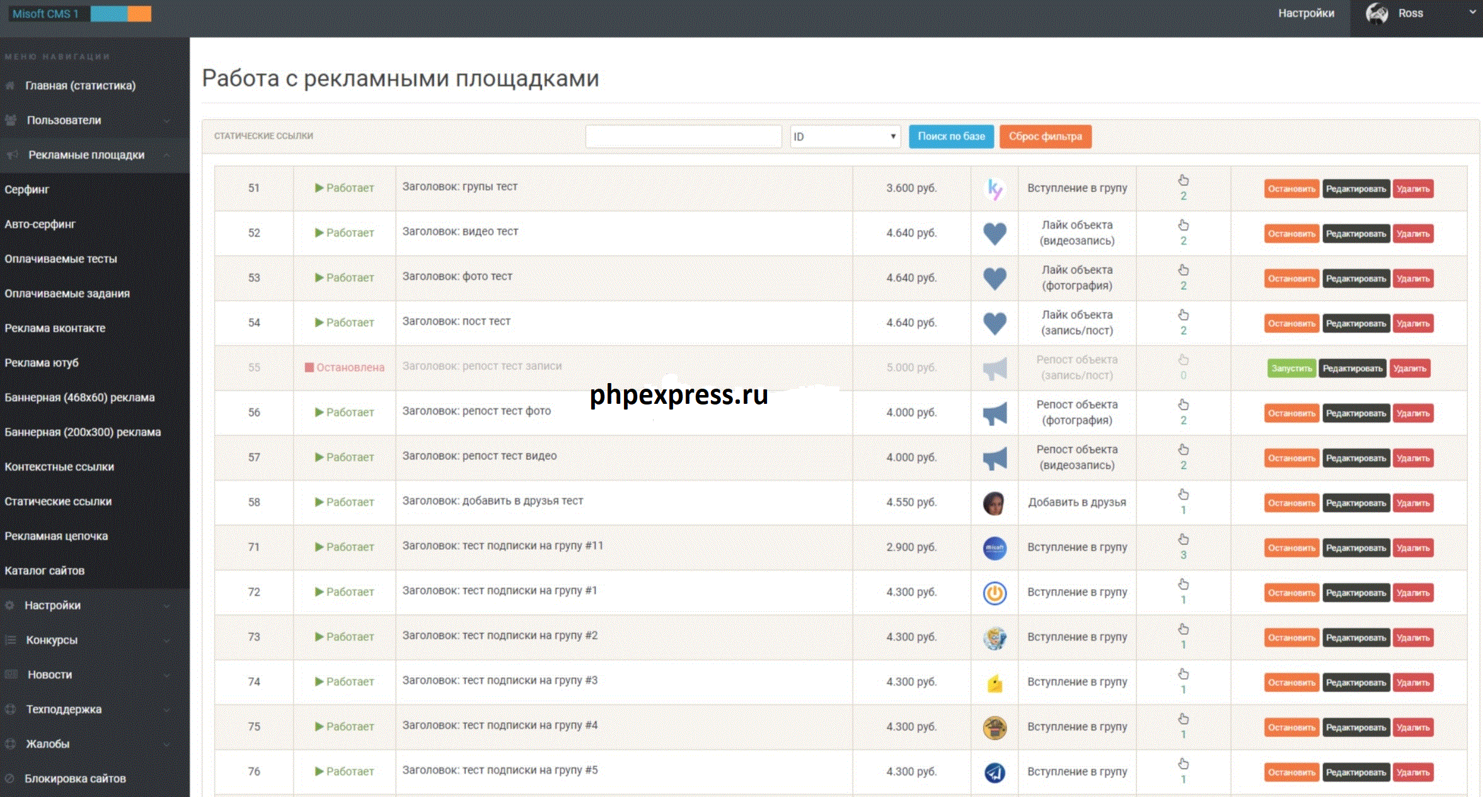1483x797 pixels.
Task: Click the group avatar in row 75
Action: point(995,727)
